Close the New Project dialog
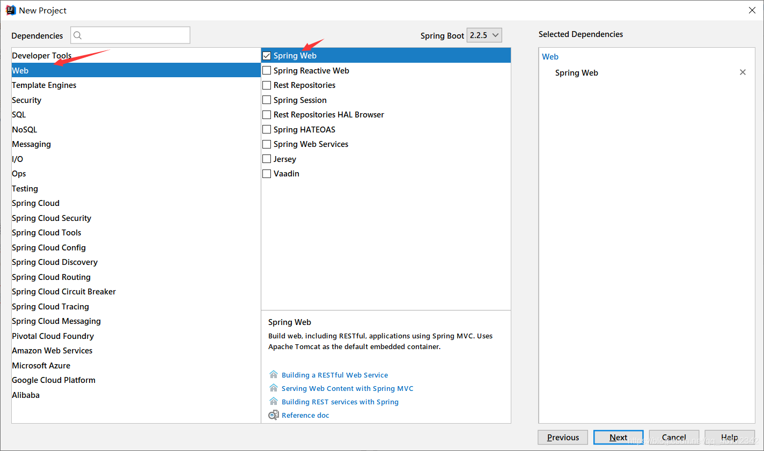 (x=752, y=10)
